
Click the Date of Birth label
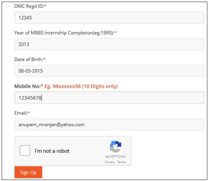[28, 59]
